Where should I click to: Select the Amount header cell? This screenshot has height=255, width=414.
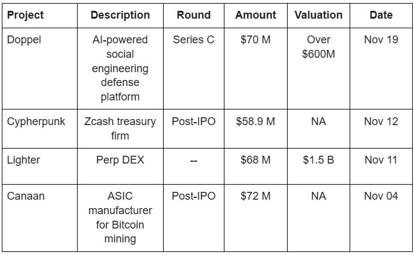[x=256, y=15]
